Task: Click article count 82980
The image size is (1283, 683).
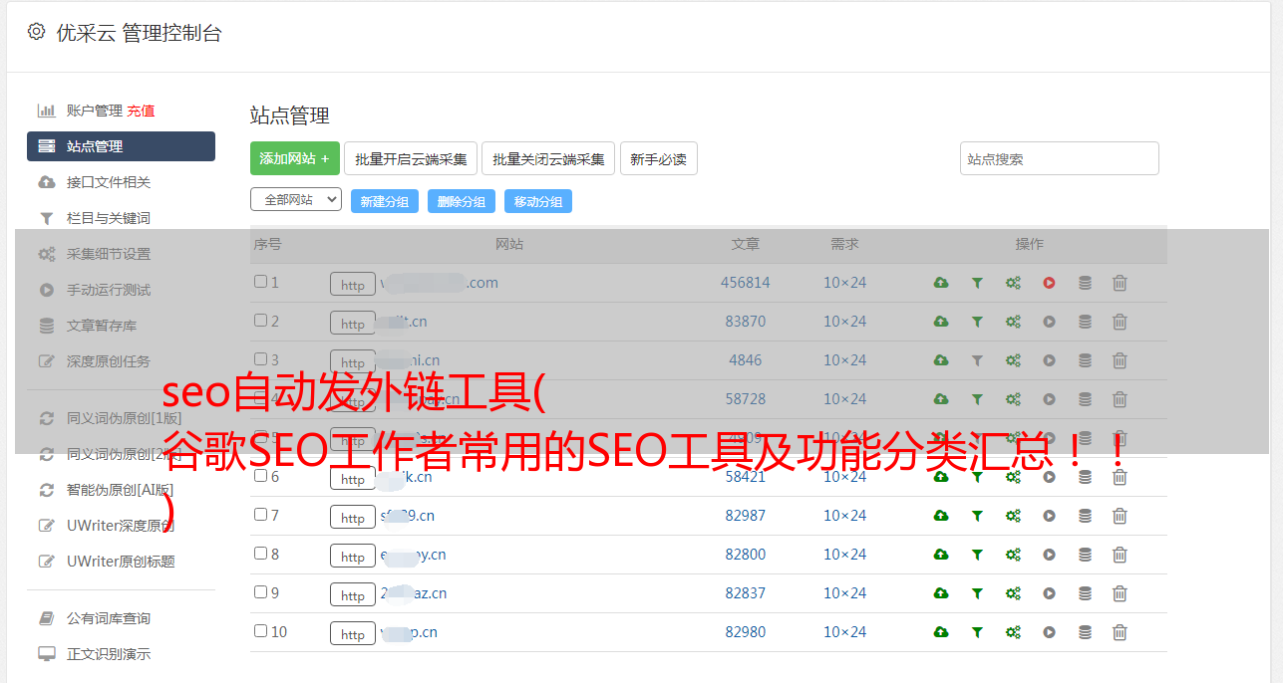Action: (x=746, y=632)
